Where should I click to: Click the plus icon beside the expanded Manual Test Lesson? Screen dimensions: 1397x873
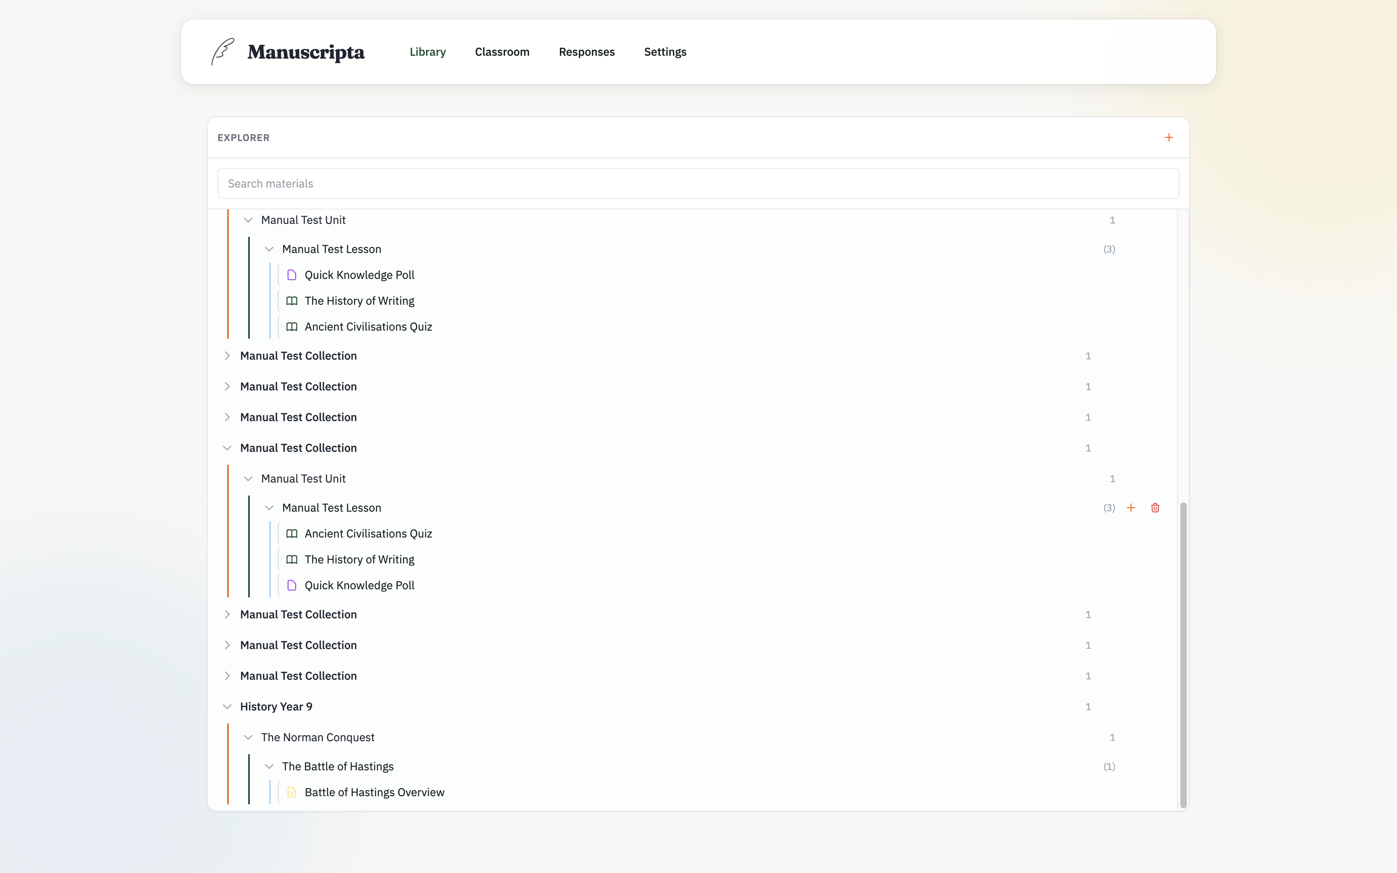pos(1131,508)
